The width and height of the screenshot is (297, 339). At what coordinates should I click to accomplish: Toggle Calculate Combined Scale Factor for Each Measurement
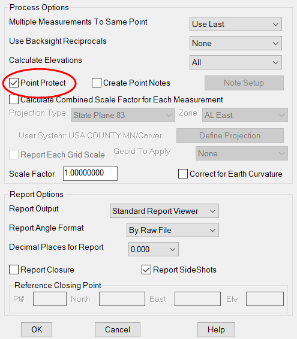(14, 99)
